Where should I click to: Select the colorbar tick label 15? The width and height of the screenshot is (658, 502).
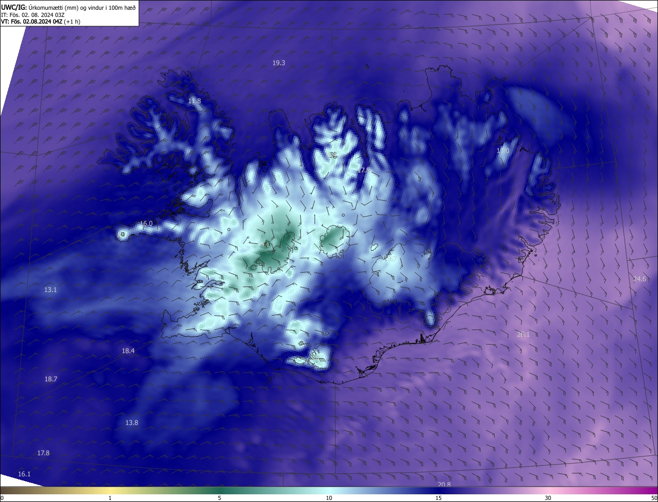click(x=438, y=498)
